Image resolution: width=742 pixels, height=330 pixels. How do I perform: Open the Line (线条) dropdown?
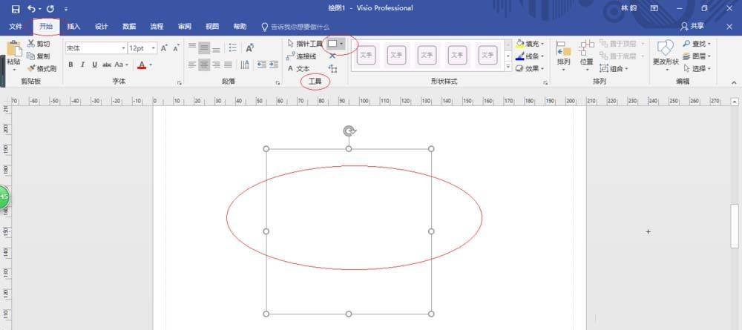[x=530, y=56]
